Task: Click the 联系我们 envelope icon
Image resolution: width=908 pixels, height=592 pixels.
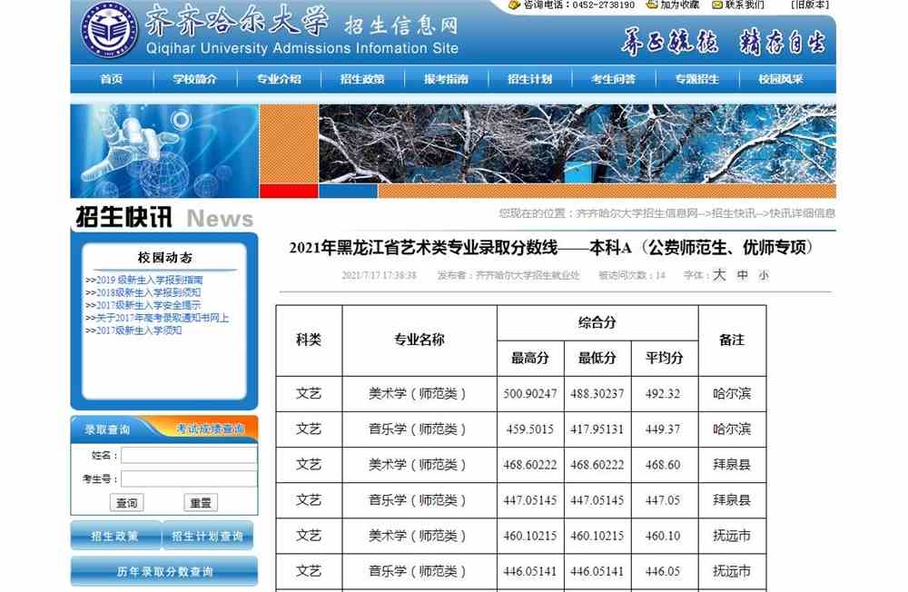Action: click(717, 5)
